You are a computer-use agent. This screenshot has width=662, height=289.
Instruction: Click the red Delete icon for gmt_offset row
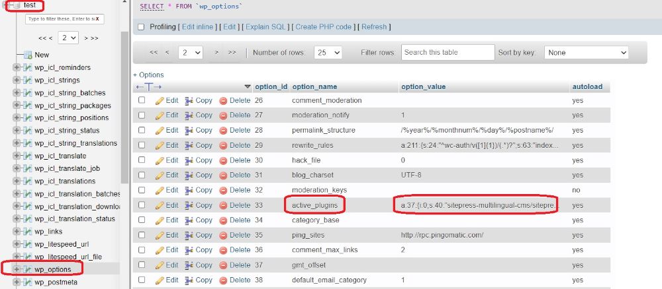[223, 265]
